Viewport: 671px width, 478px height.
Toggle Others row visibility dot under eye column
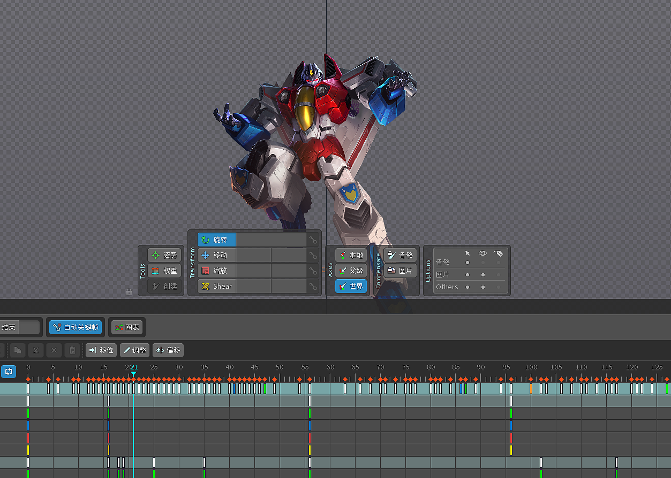click(x=483, y=287)
